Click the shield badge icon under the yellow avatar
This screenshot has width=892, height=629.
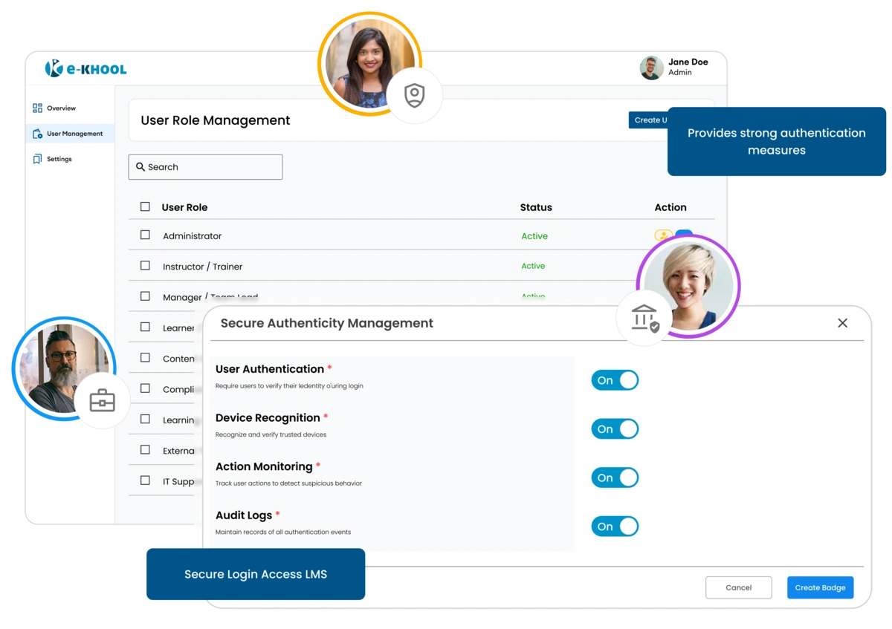[x=415, y=94]
